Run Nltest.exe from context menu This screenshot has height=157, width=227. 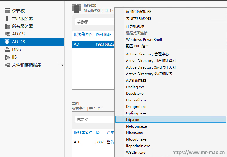134,133
